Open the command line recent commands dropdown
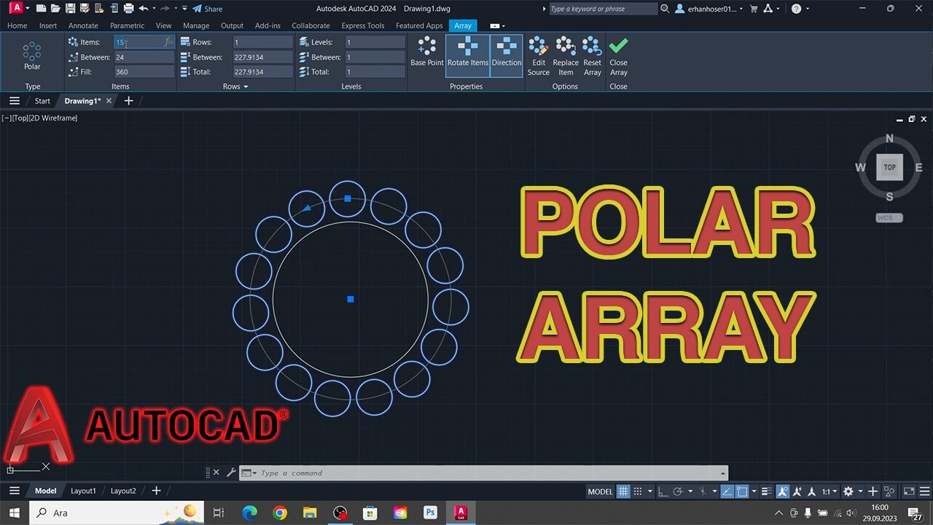 [249, 473]
